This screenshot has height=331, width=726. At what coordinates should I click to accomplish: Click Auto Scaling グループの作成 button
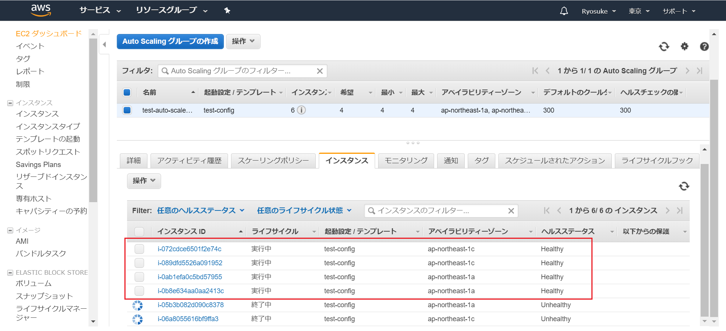click(x=170, y=41)
